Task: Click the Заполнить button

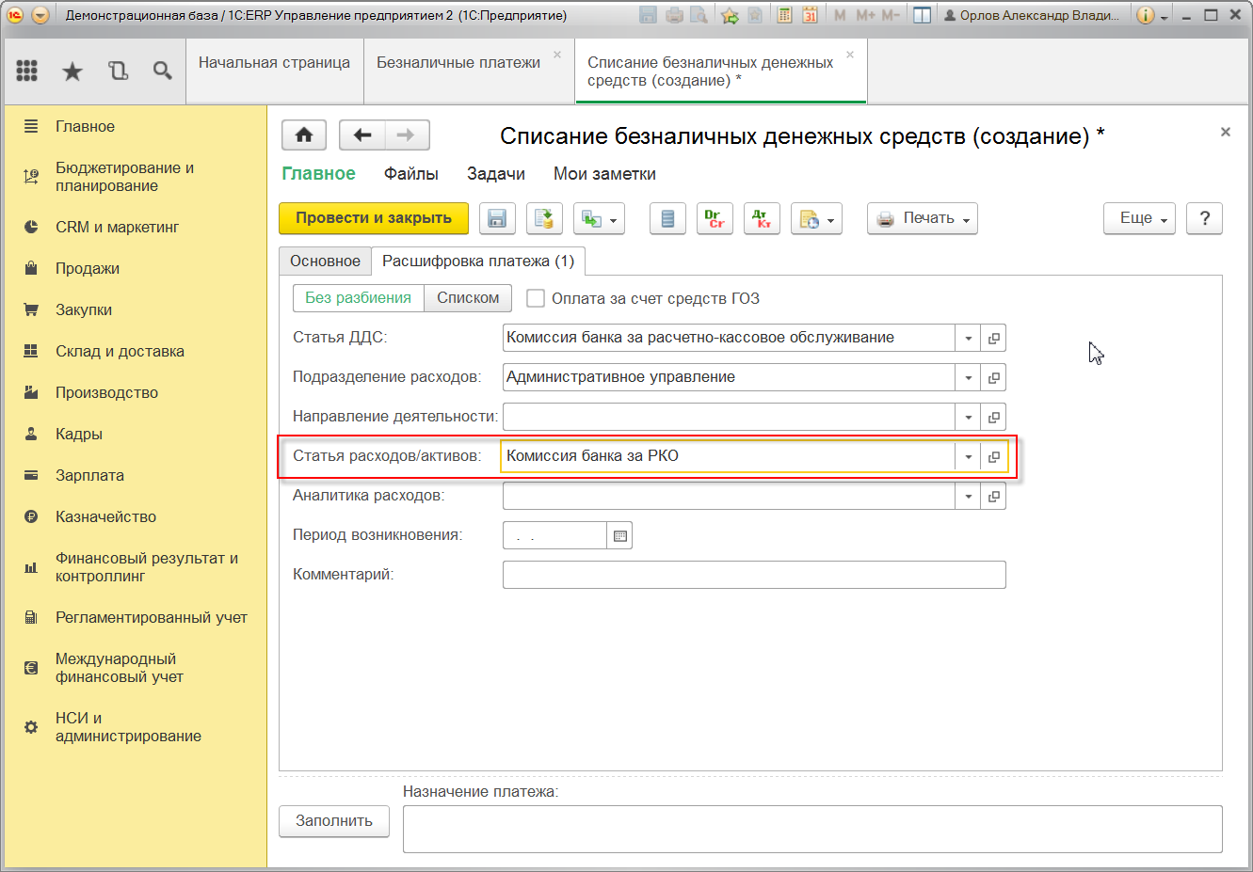Action: coord(334,821)
